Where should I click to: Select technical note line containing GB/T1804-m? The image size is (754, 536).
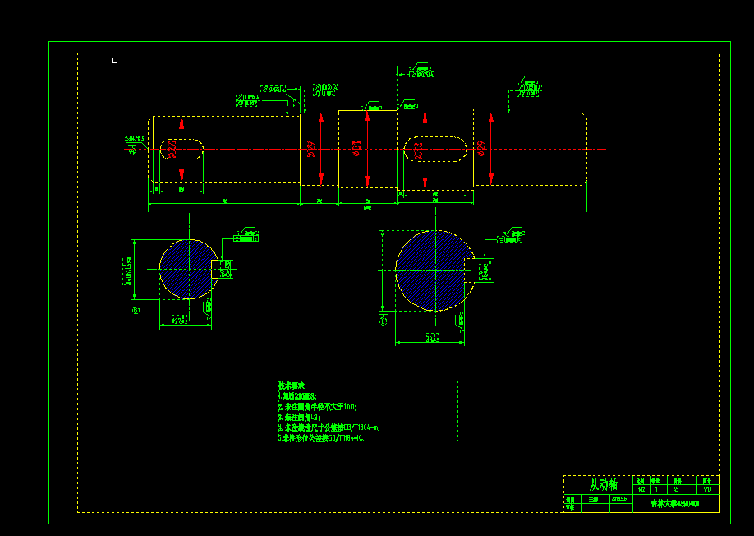pyautogui.click(x=329, y=427)
